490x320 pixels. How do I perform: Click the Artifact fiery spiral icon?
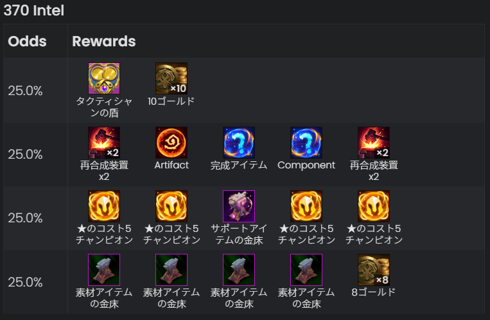tap(171, 142)
